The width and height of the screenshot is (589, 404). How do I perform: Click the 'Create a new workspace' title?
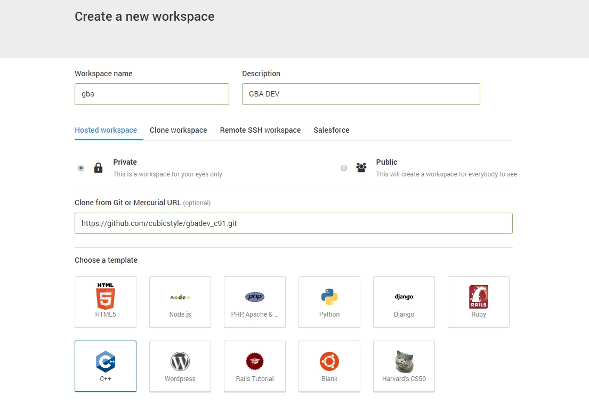[x=144, y=17]
